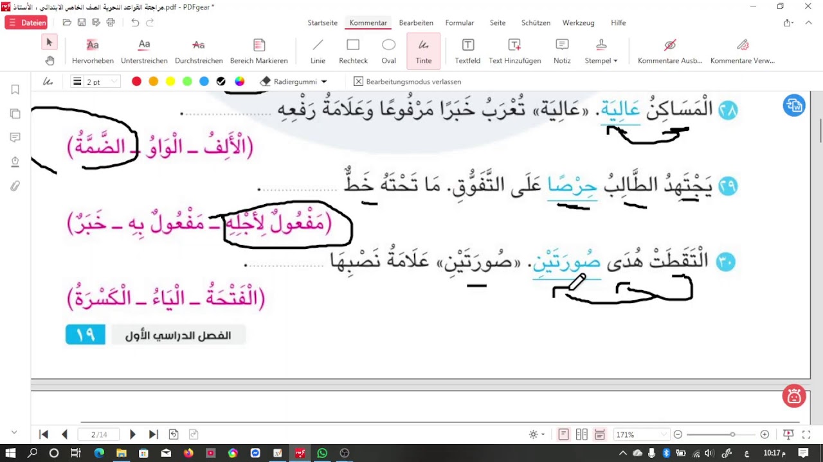Switch to the Werkzeug tab

(578, 22)
